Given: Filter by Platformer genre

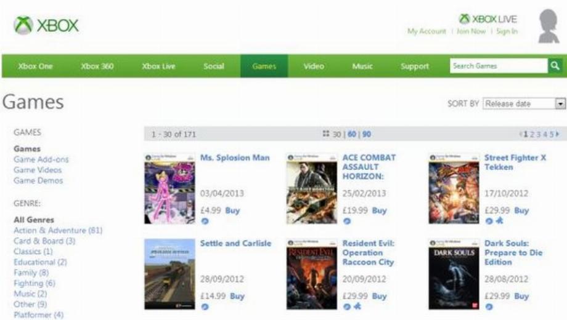Looking at the screenshot, I should click(x=38, y=314).
